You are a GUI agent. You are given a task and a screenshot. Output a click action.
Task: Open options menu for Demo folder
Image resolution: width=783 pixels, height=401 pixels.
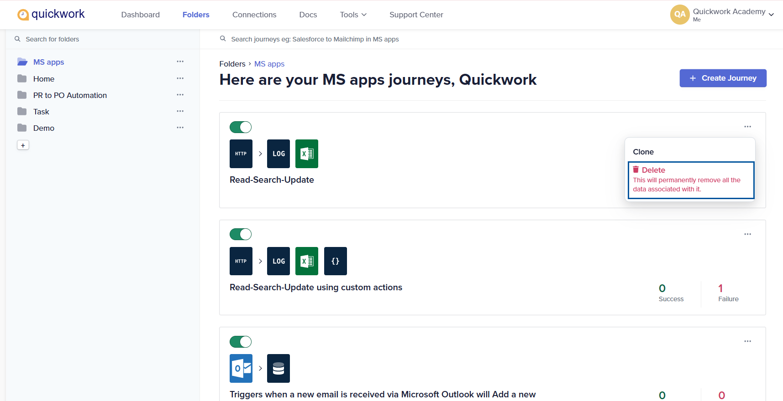(x=180, y=128)
